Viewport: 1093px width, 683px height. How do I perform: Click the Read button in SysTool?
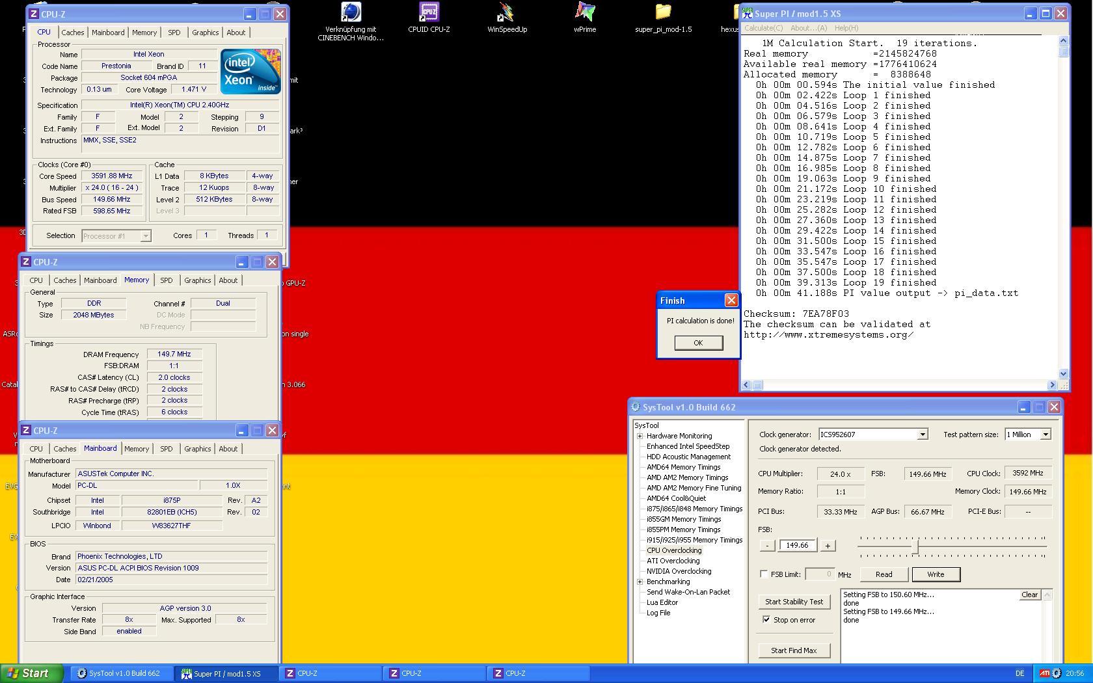point(884,574)
